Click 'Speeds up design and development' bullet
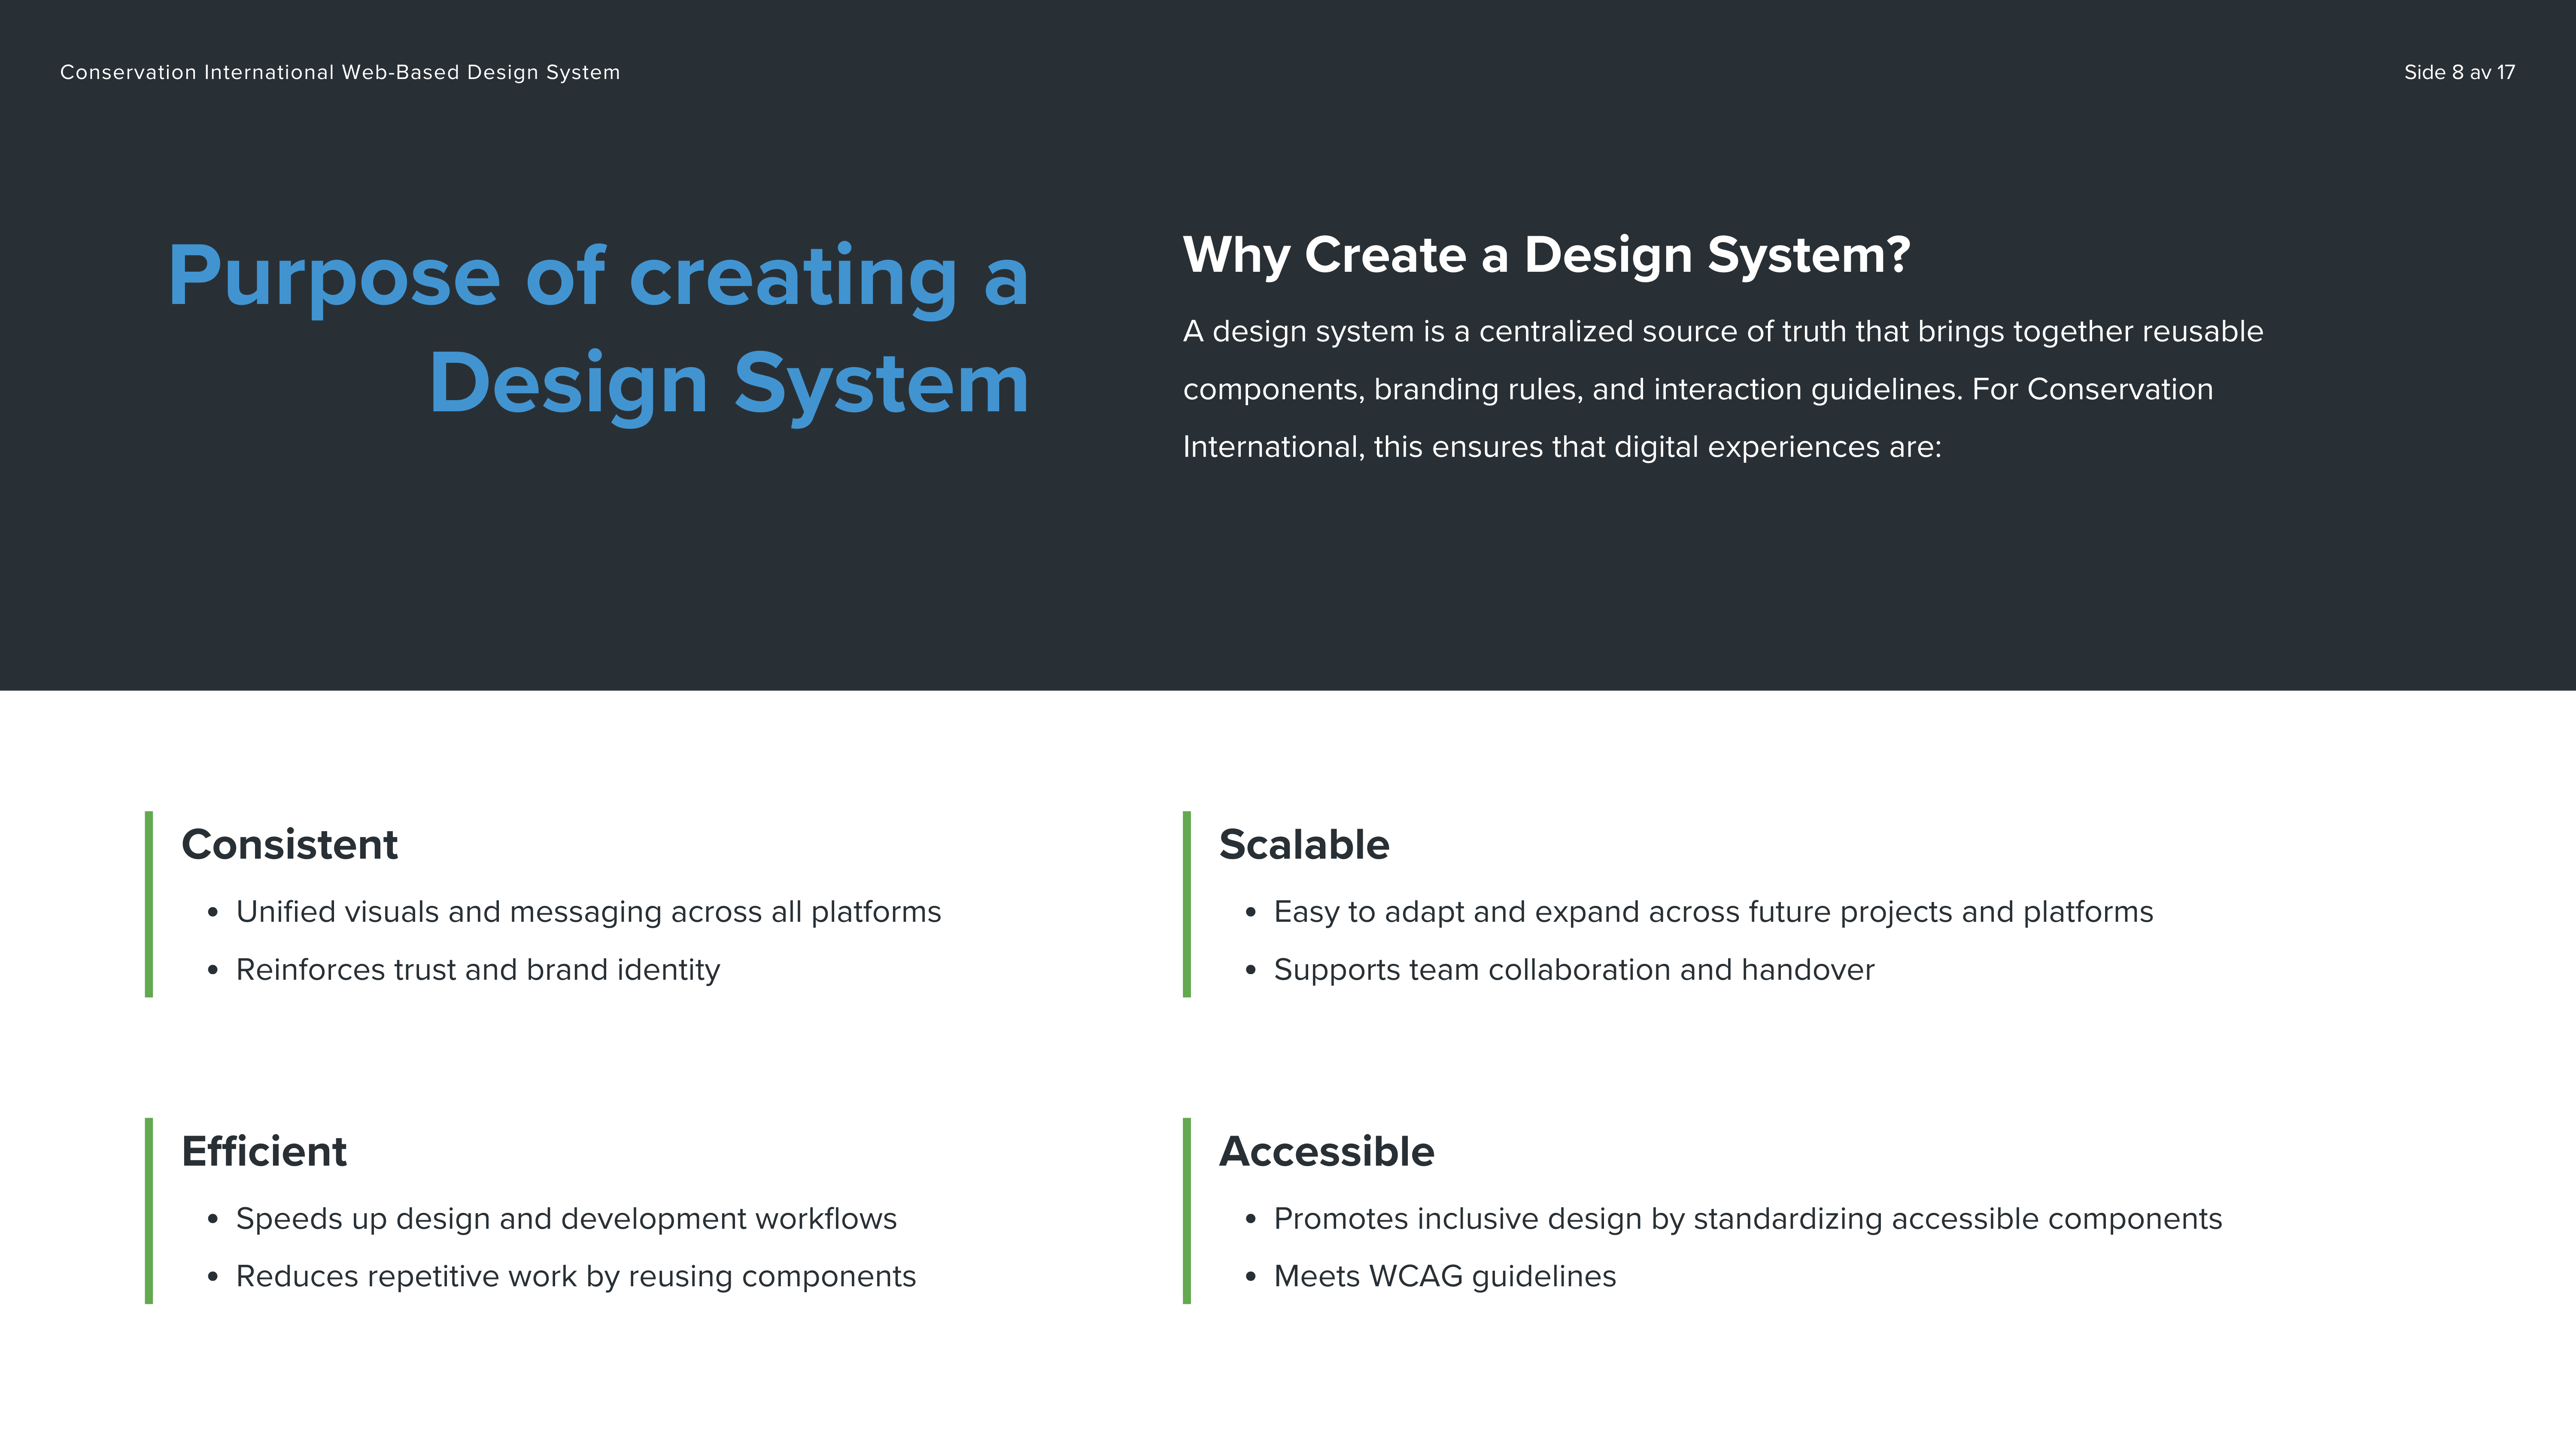 566,1219
